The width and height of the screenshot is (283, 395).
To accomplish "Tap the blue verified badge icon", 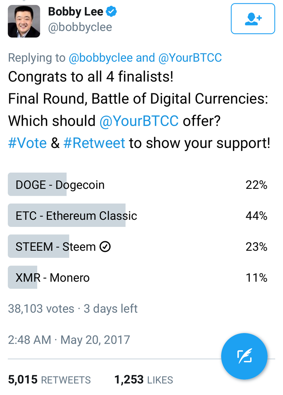I will [x=111, y=11].
